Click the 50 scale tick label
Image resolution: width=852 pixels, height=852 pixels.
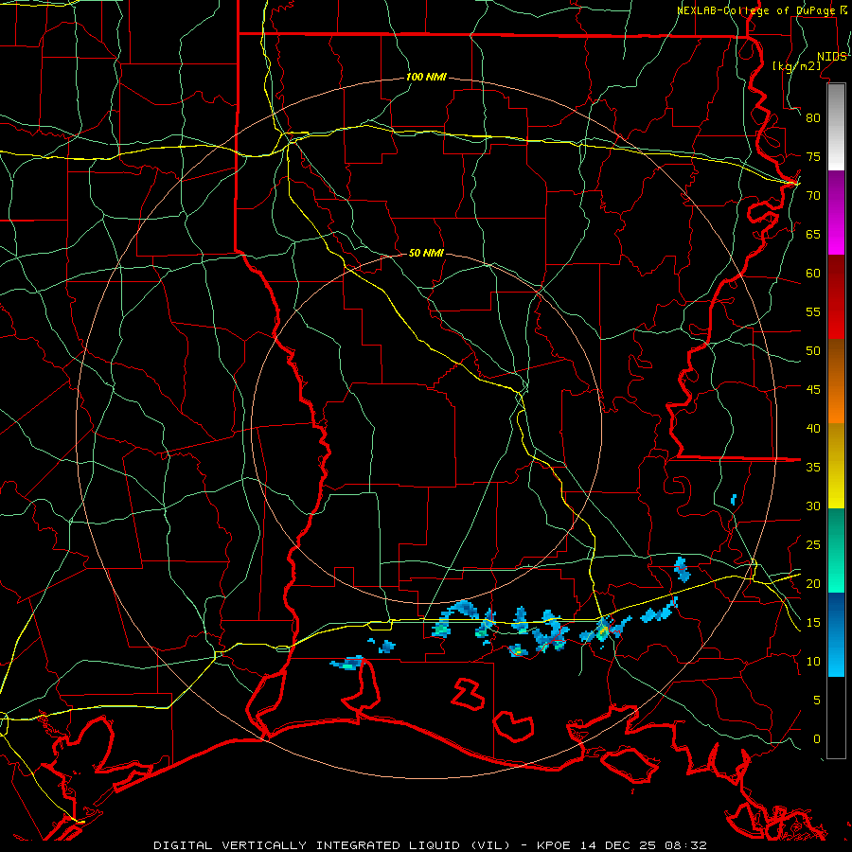pyautogui.click(x=813, y=351)
